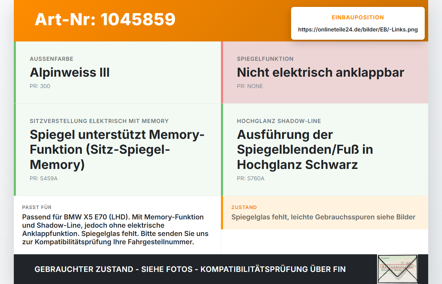The image size is (442, 284).
Task: Click the Nicht elektrisch anklappbar card
Action: [325, 73]
